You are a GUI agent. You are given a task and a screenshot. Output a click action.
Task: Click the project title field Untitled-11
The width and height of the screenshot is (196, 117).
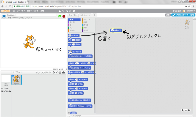pos(31,15)
